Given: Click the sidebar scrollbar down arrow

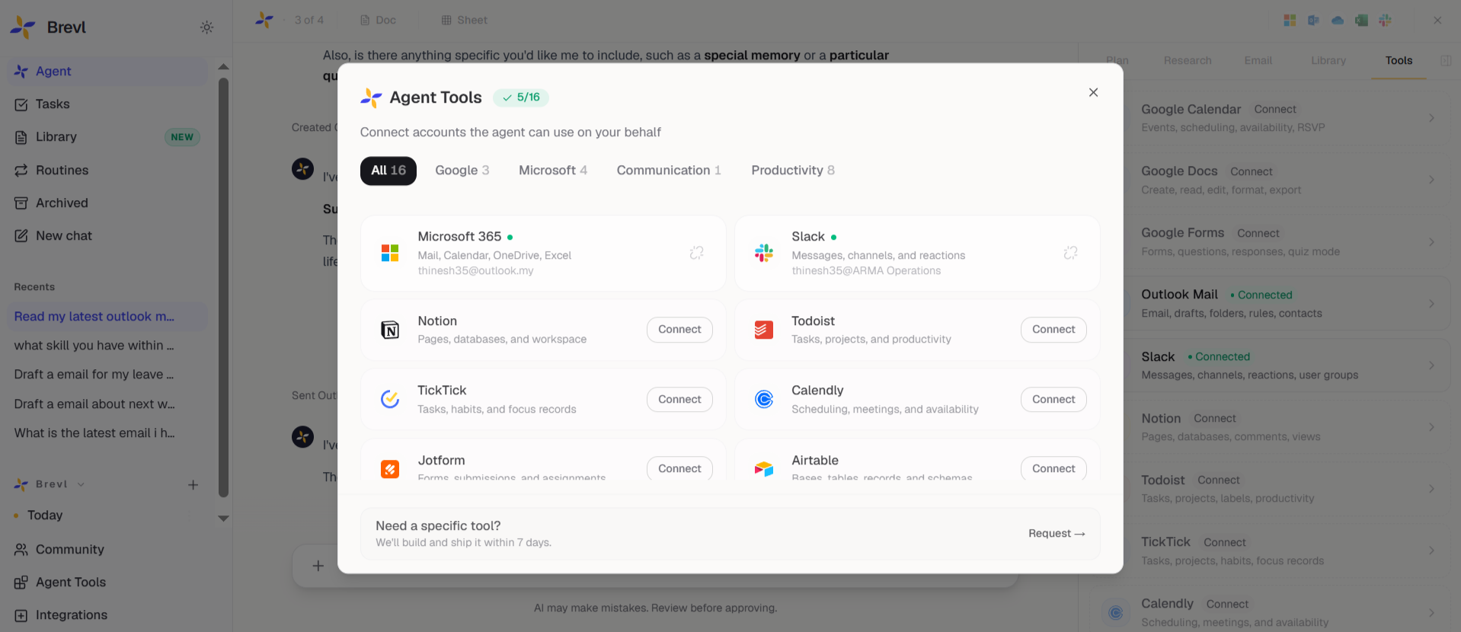Looking at the screenshot, I should (223, 519).
